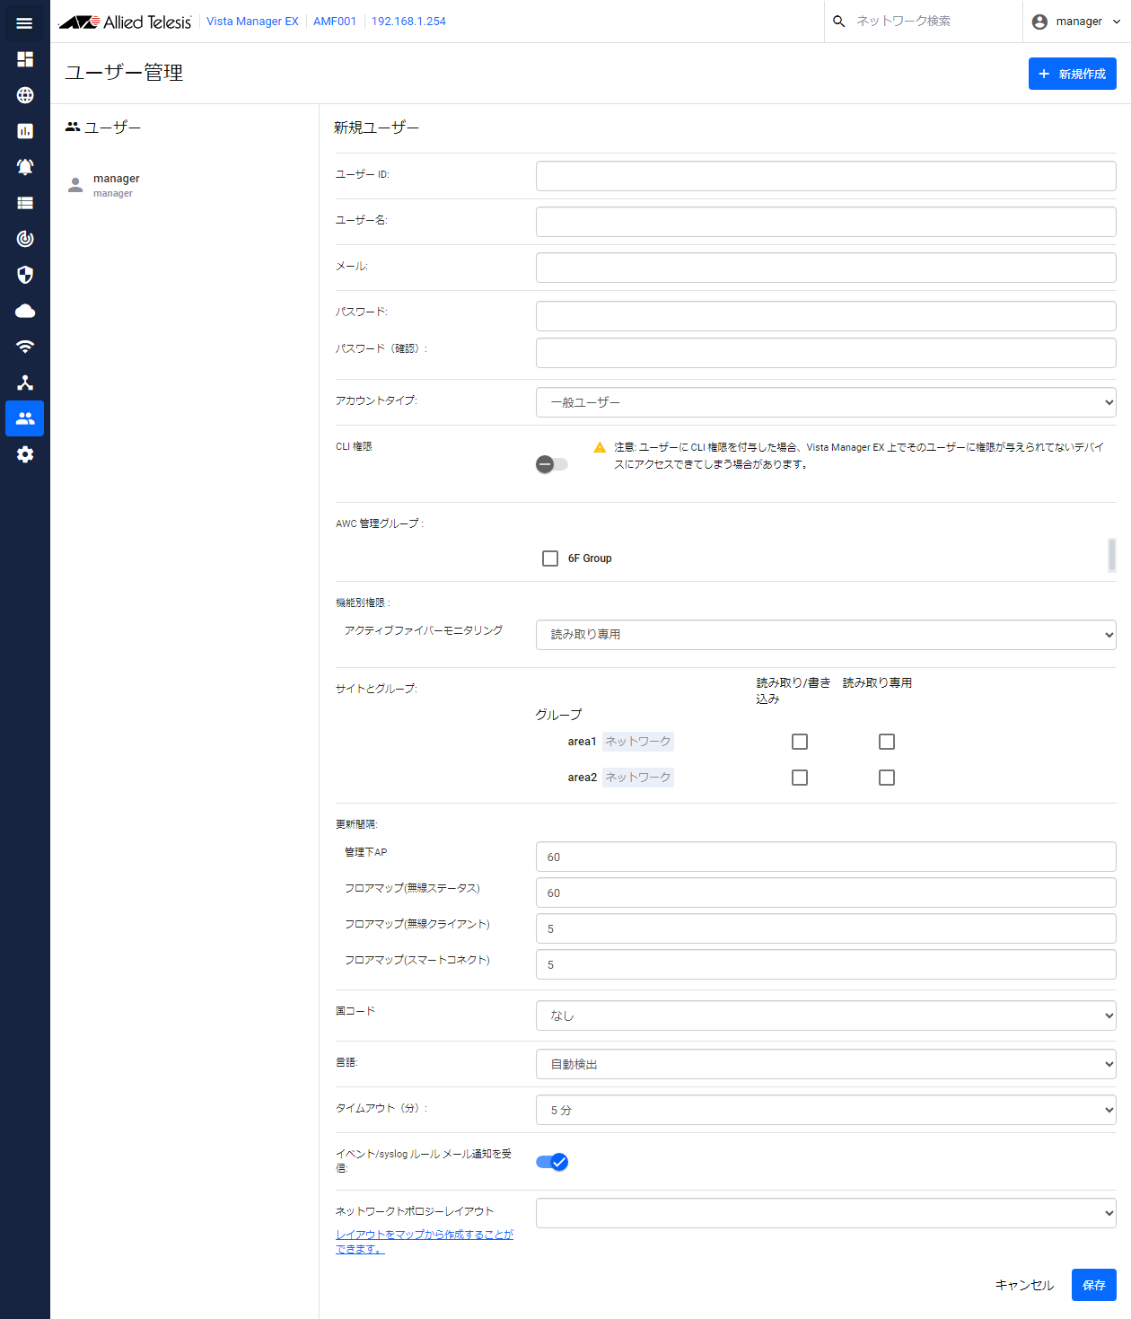Click the managed AP interval field

tap(826, 857)
